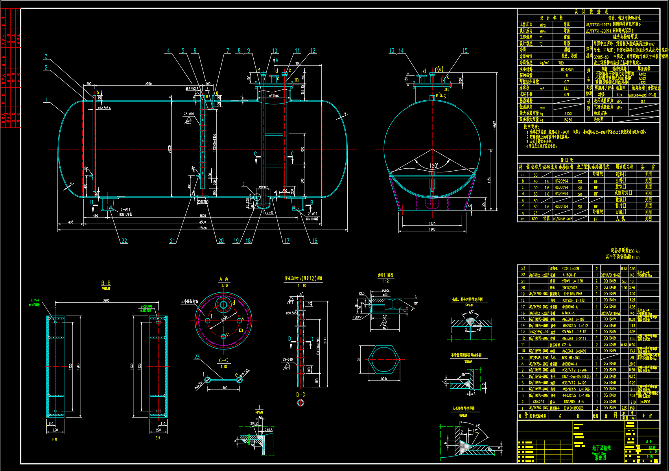Click callout number 15 above end view

[x=465, y=51]
